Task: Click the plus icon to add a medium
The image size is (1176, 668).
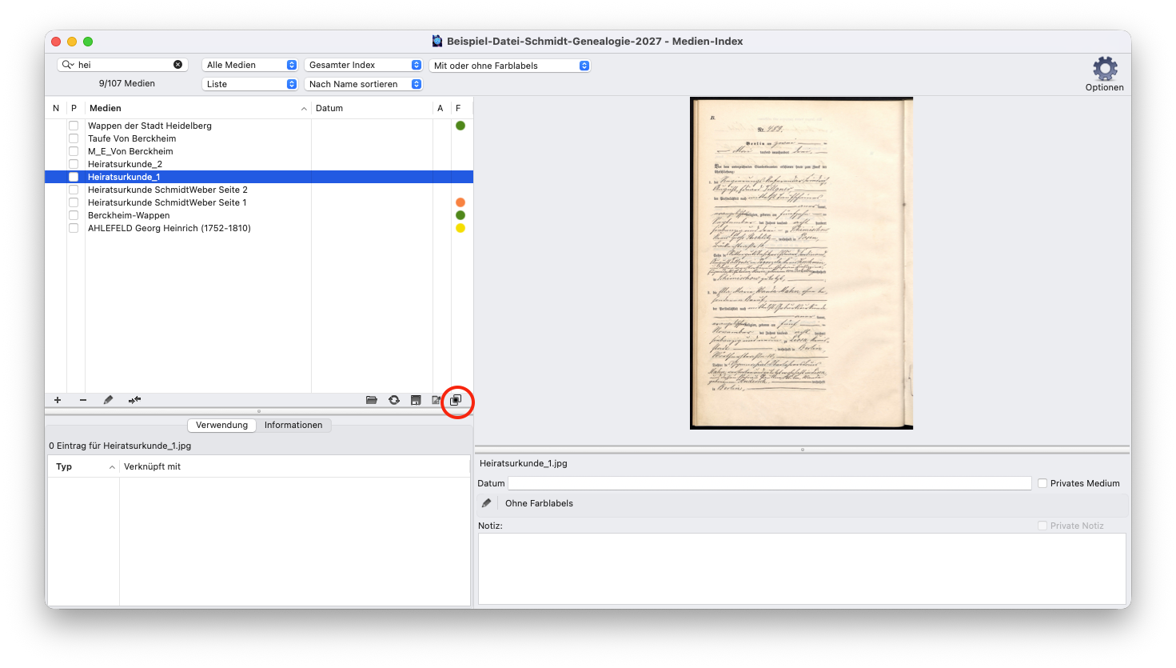Action: pos(58,400)
